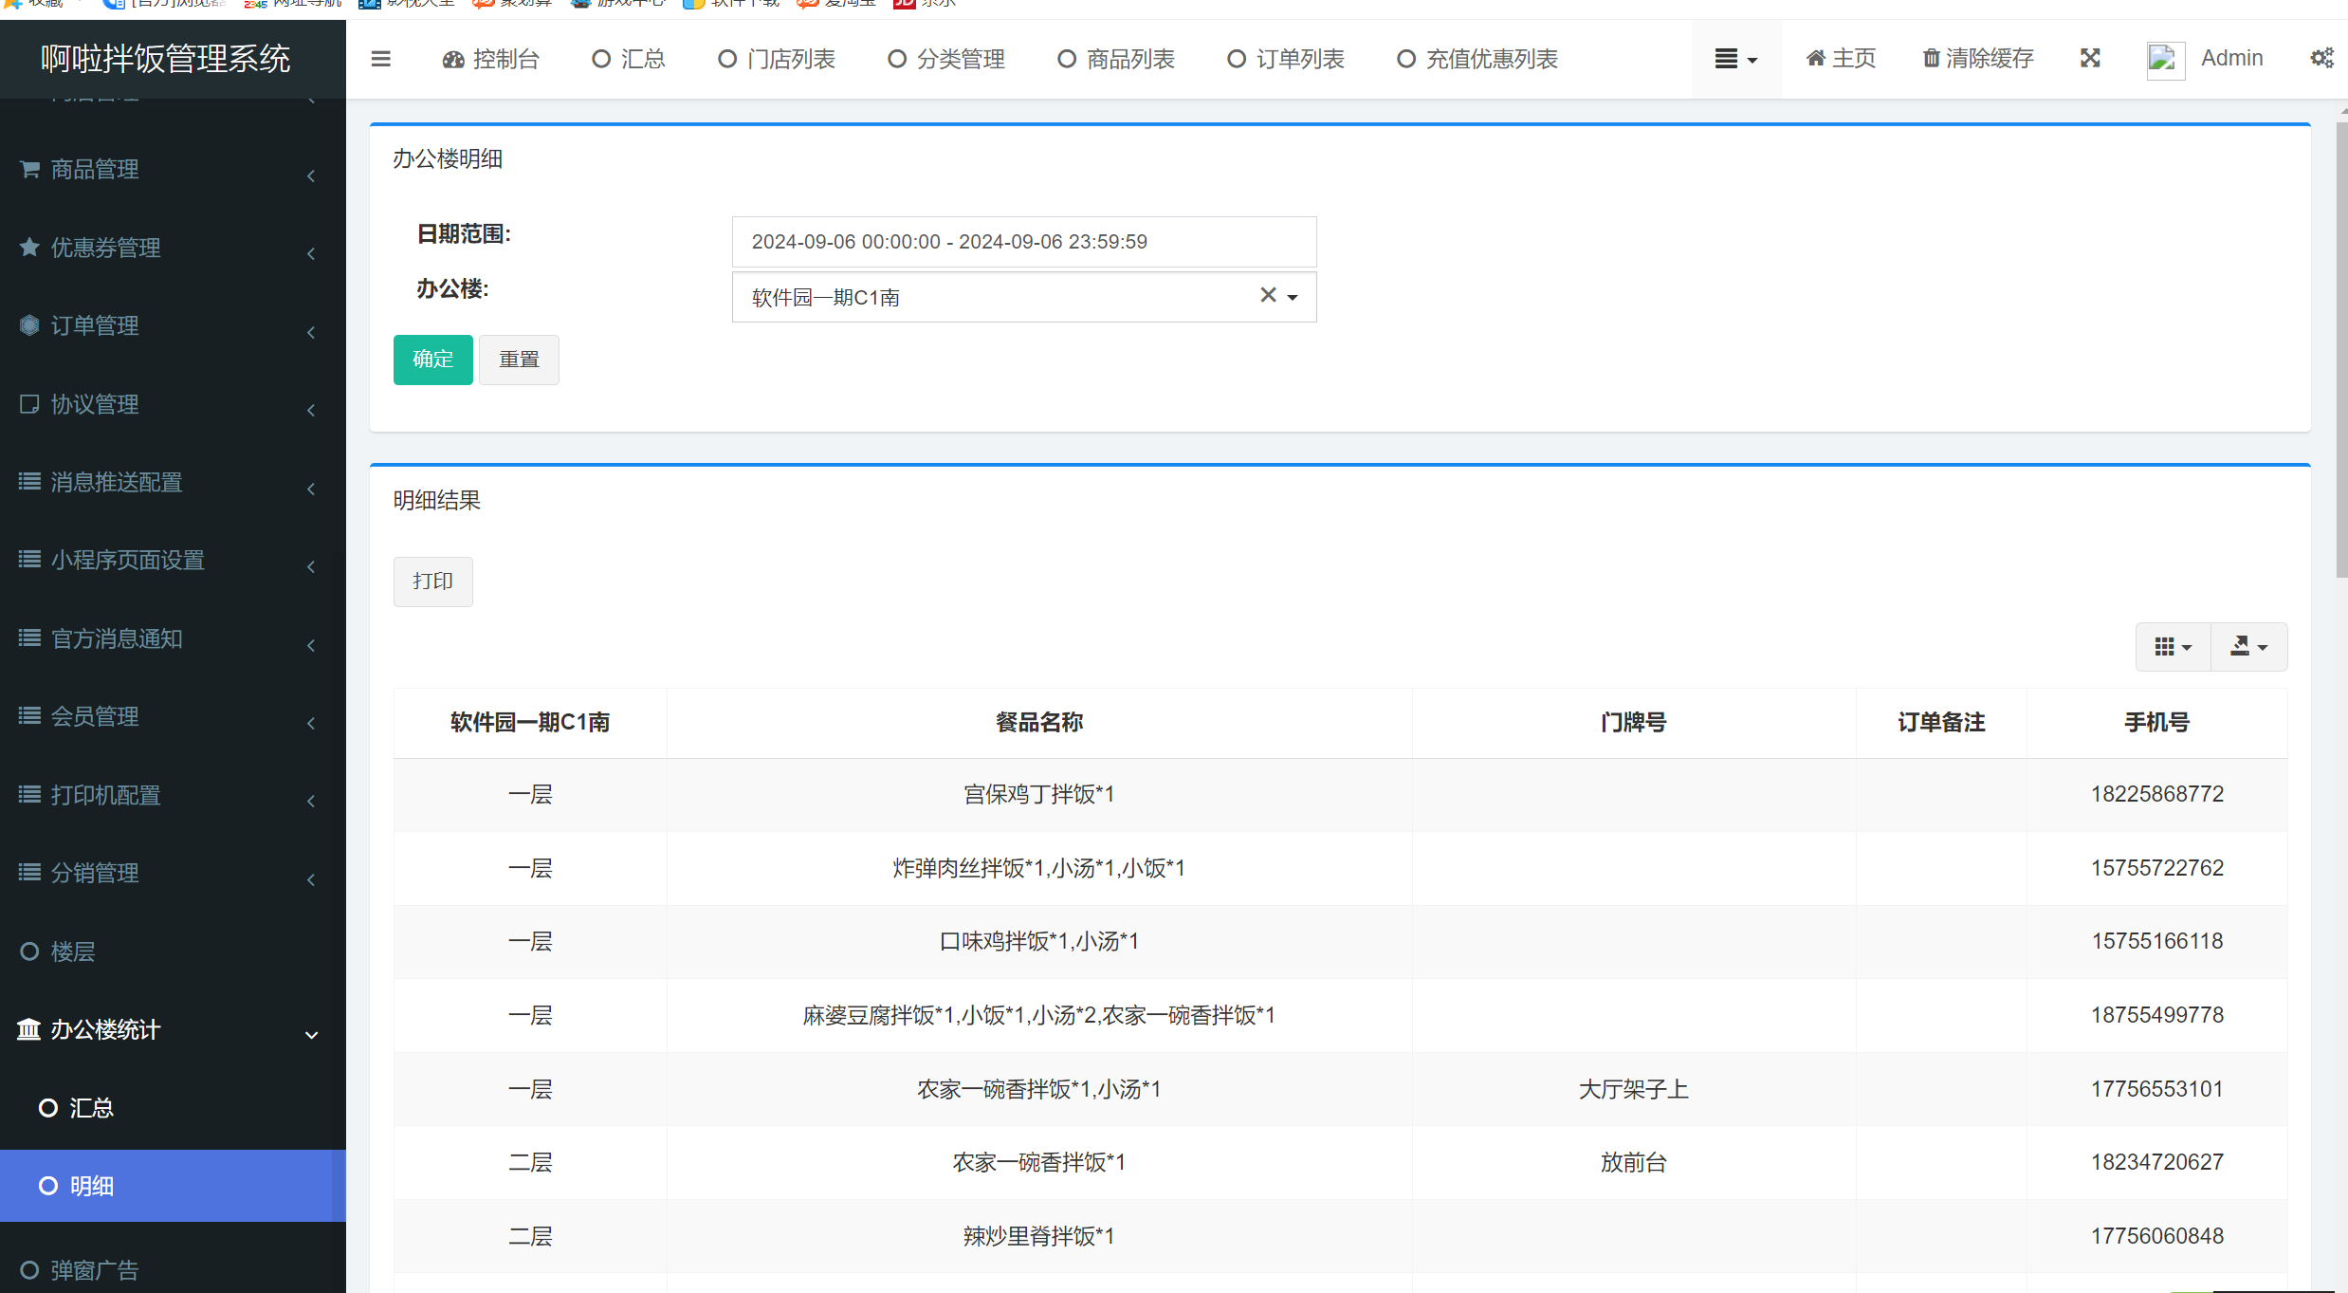Click the 商品管理 cart icon
2348x1293 pixels.
tap(29, 169)
